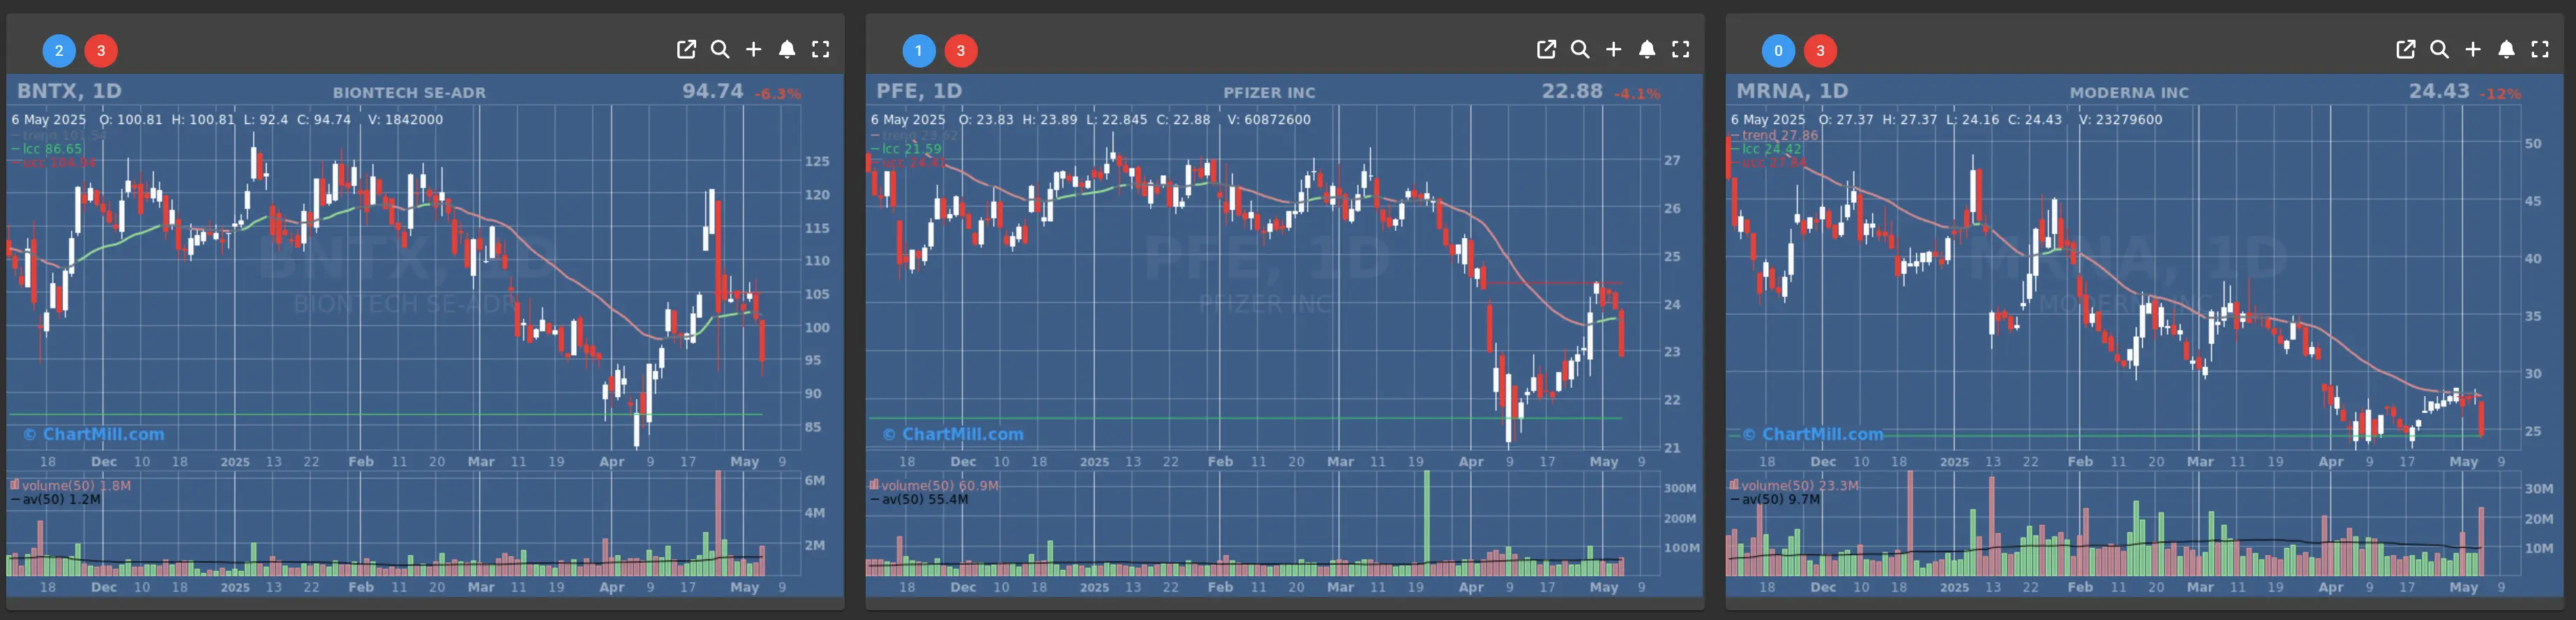Expand MRNA chart to fullscreen
2576x620 pixels.
point(2540,49)
